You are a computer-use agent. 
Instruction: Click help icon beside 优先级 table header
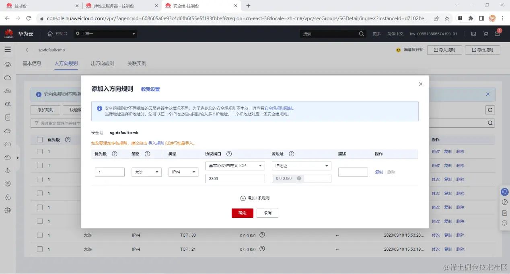[68, 140]
